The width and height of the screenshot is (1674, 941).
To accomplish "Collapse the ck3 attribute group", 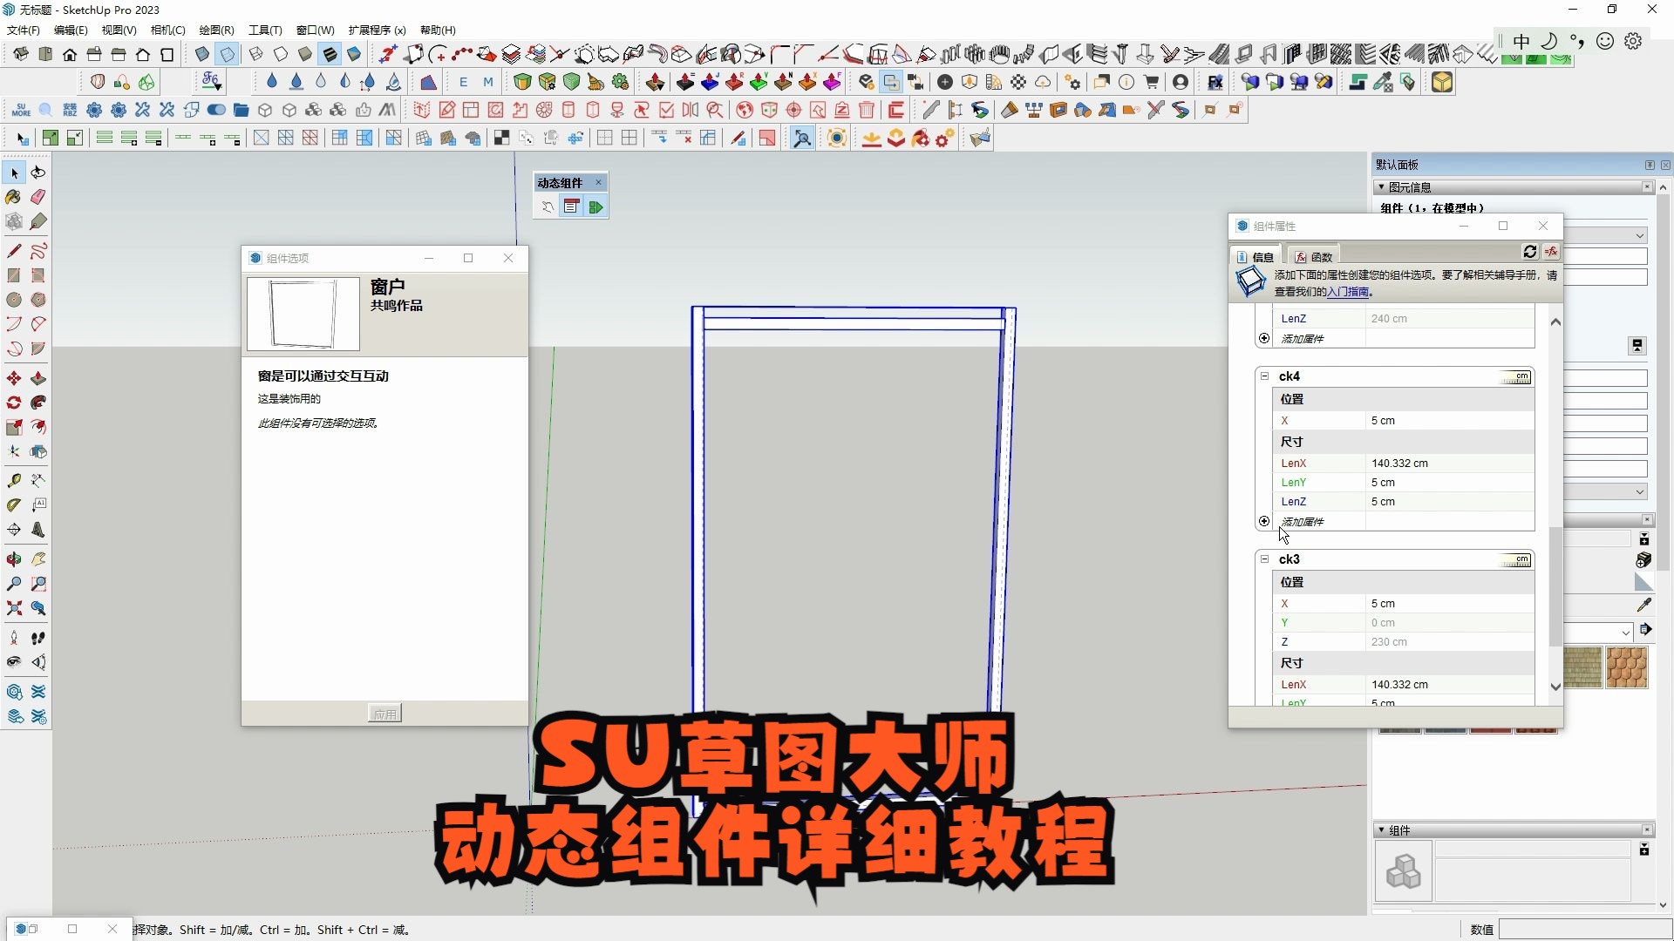I will tap(1264, 559).
